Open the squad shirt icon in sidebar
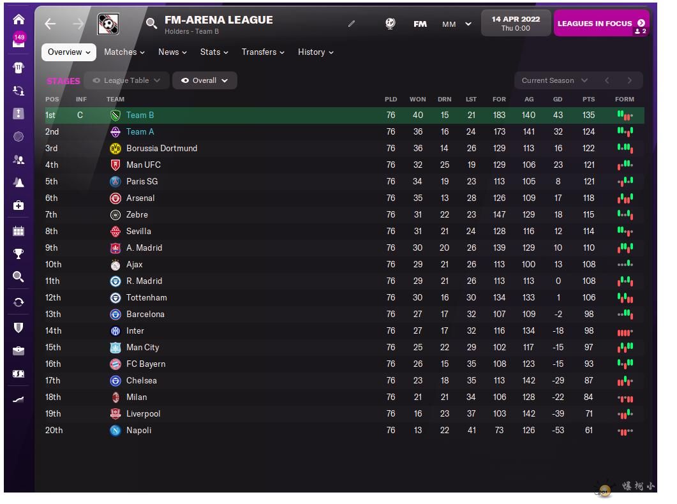Viewport: 677px width, 504px height. click(19, 67)
